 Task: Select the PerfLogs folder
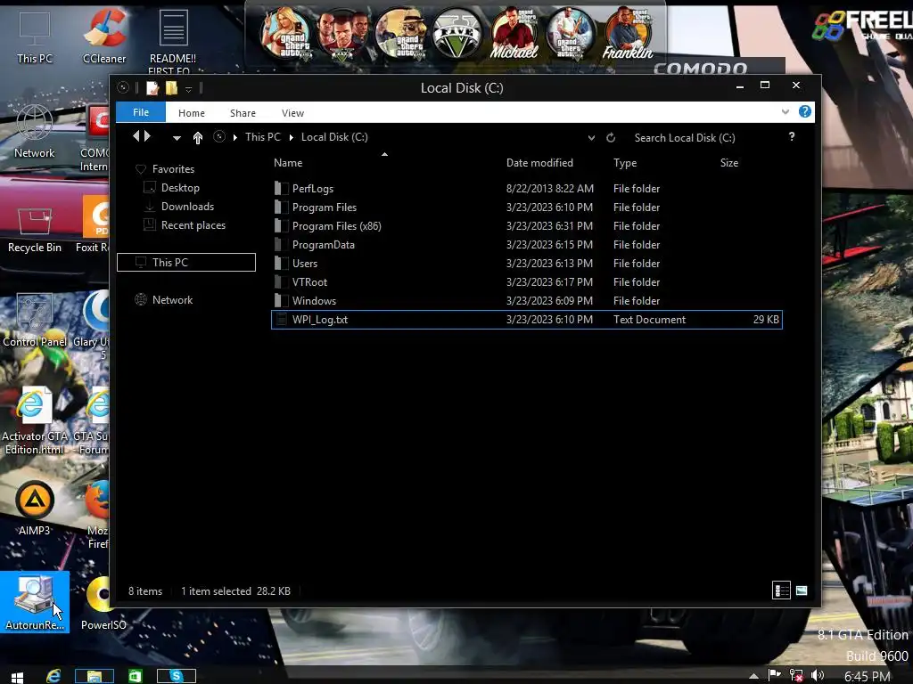coord(526,189)
